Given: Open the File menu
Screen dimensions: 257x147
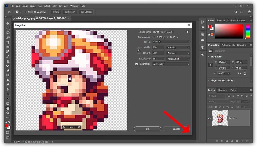Looking at the screenshot, I should (x=12, y=6).
